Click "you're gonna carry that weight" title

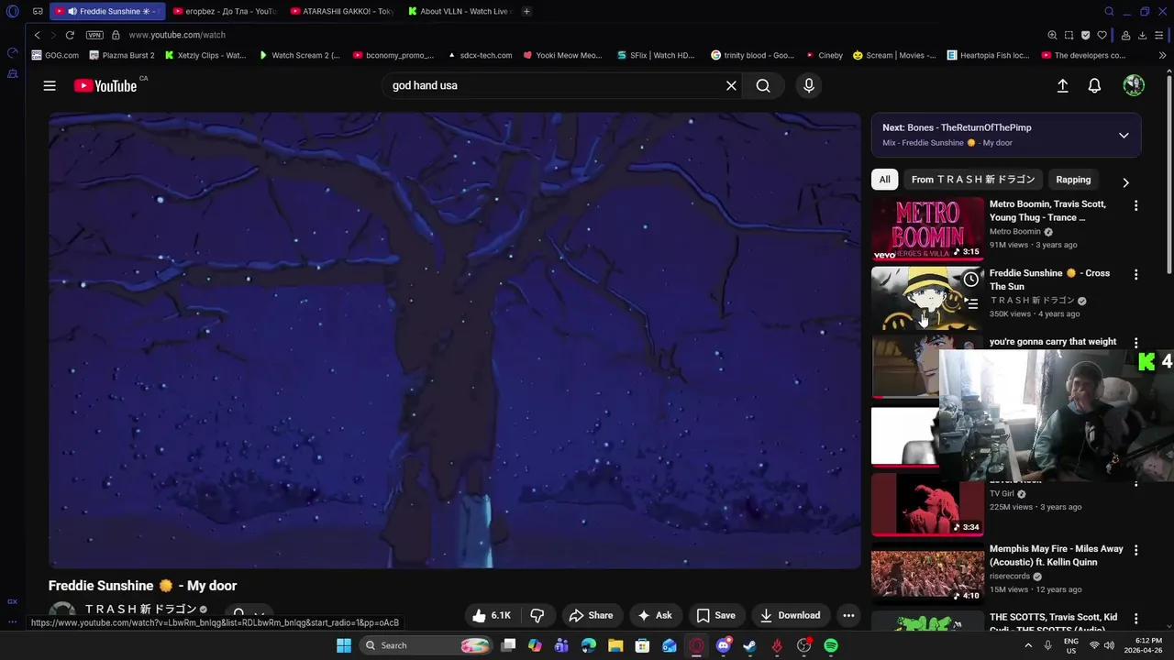pyautogui.click(x=1053, y=342)
